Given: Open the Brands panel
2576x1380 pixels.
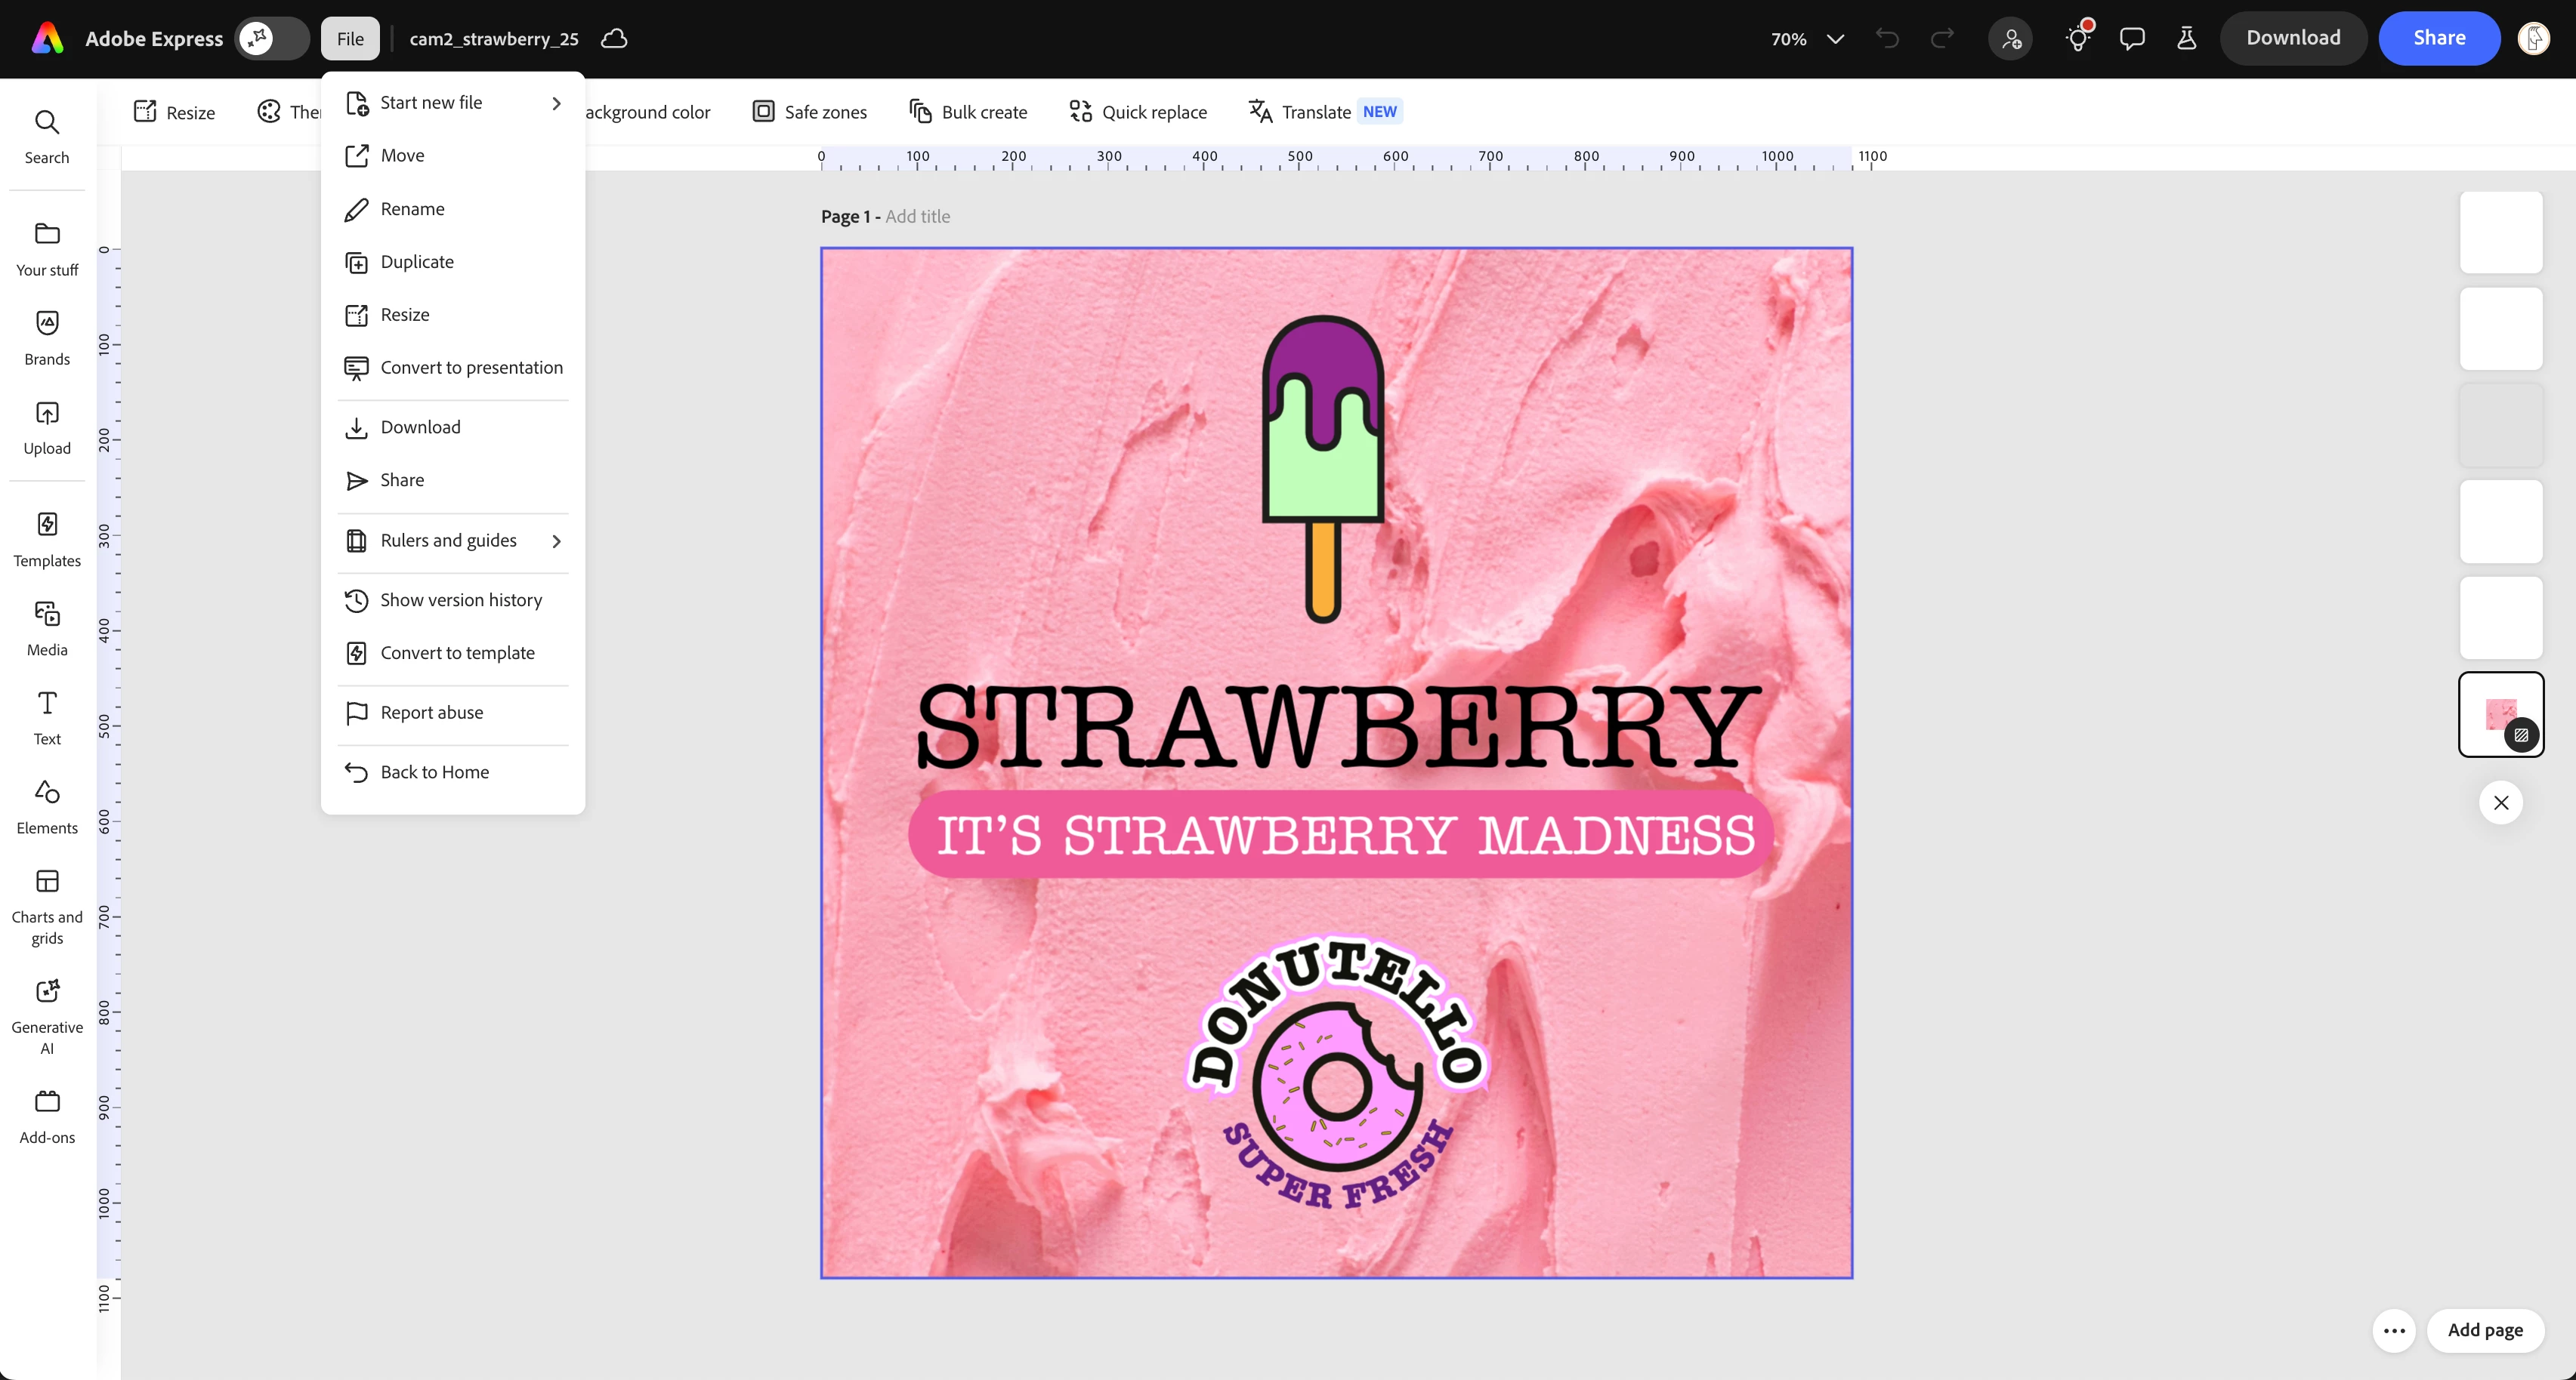Looking at the screenshot, I should pyautogui.click(x=47, y=337).
